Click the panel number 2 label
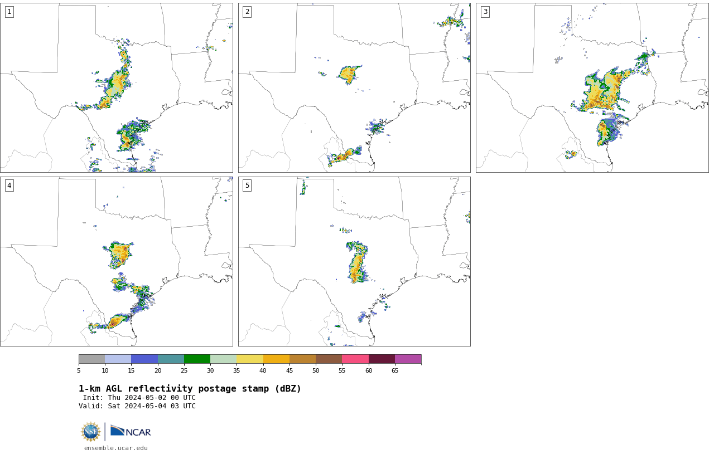Image resolution: width=714 pixels, height=454 pixels. click(x=247, y=12)
